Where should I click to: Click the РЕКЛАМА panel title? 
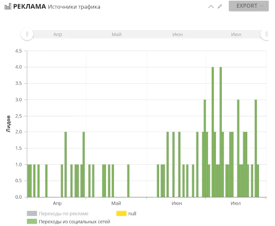coord(30,6)
